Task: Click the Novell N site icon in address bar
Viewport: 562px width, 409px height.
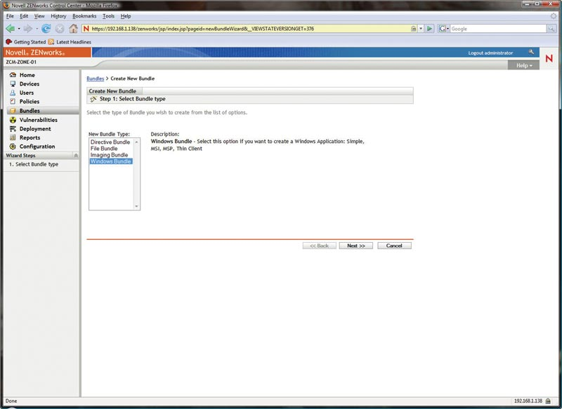Action: (86, 29)
